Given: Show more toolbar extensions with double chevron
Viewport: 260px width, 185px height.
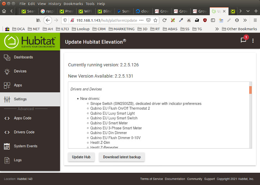Looking at the screenshot, I should (x=245, y=20).
